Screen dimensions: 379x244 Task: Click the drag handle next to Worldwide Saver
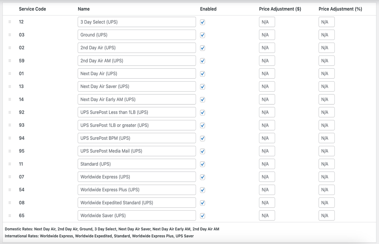click(10, 215)
